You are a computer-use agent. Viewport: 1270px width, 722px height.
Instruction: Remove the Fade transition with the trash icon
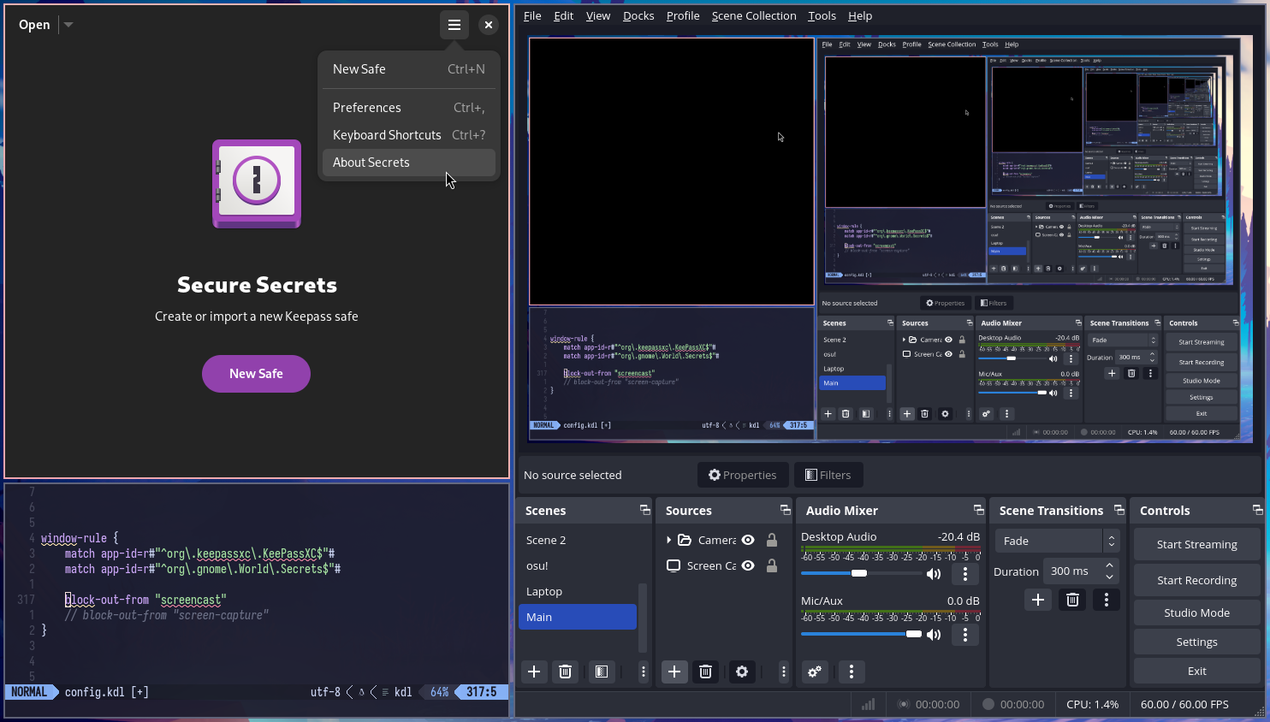1072,600
